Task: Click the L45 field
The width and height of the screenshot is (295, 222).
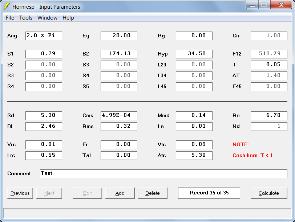Action: pyautogui.click(x=194, y=87)
